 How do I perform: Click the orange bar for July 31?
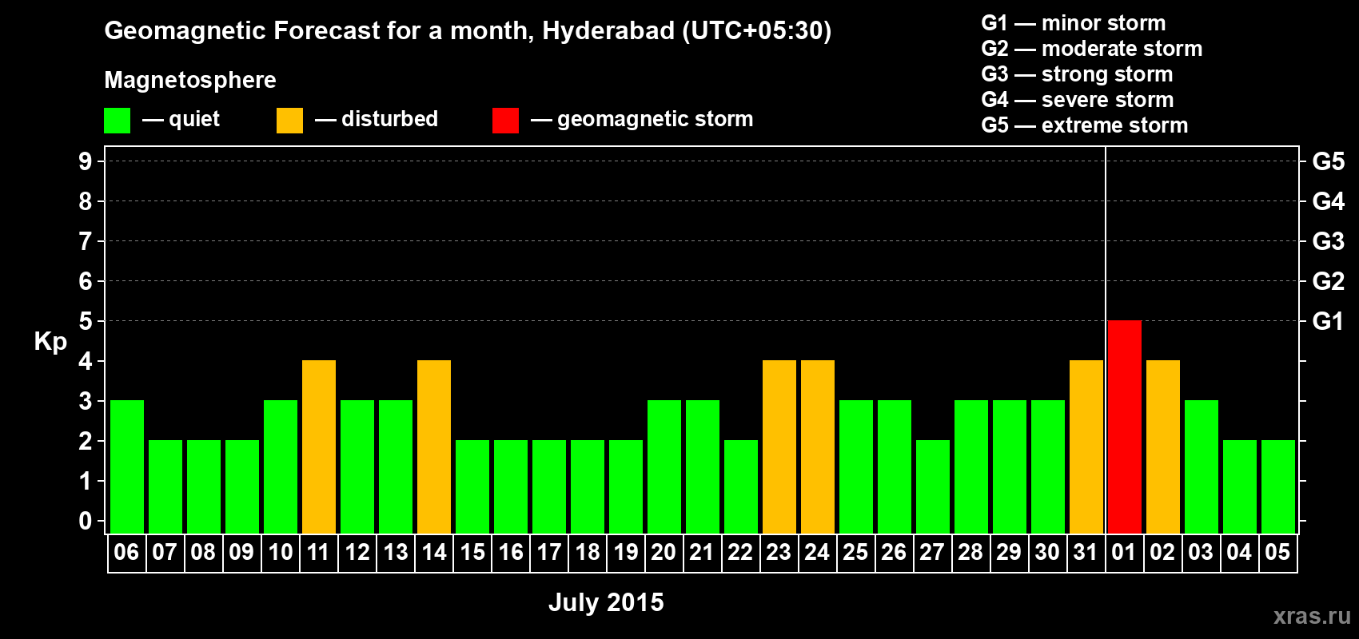click(1086, 447)
